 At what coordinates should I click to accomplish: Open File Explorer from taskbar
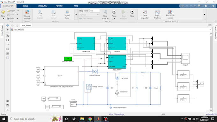[82, 119]
